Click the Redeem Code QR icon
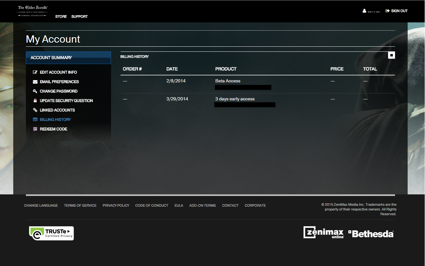The image size is (425, 266). pyautogui.click(x=35, y=129)
